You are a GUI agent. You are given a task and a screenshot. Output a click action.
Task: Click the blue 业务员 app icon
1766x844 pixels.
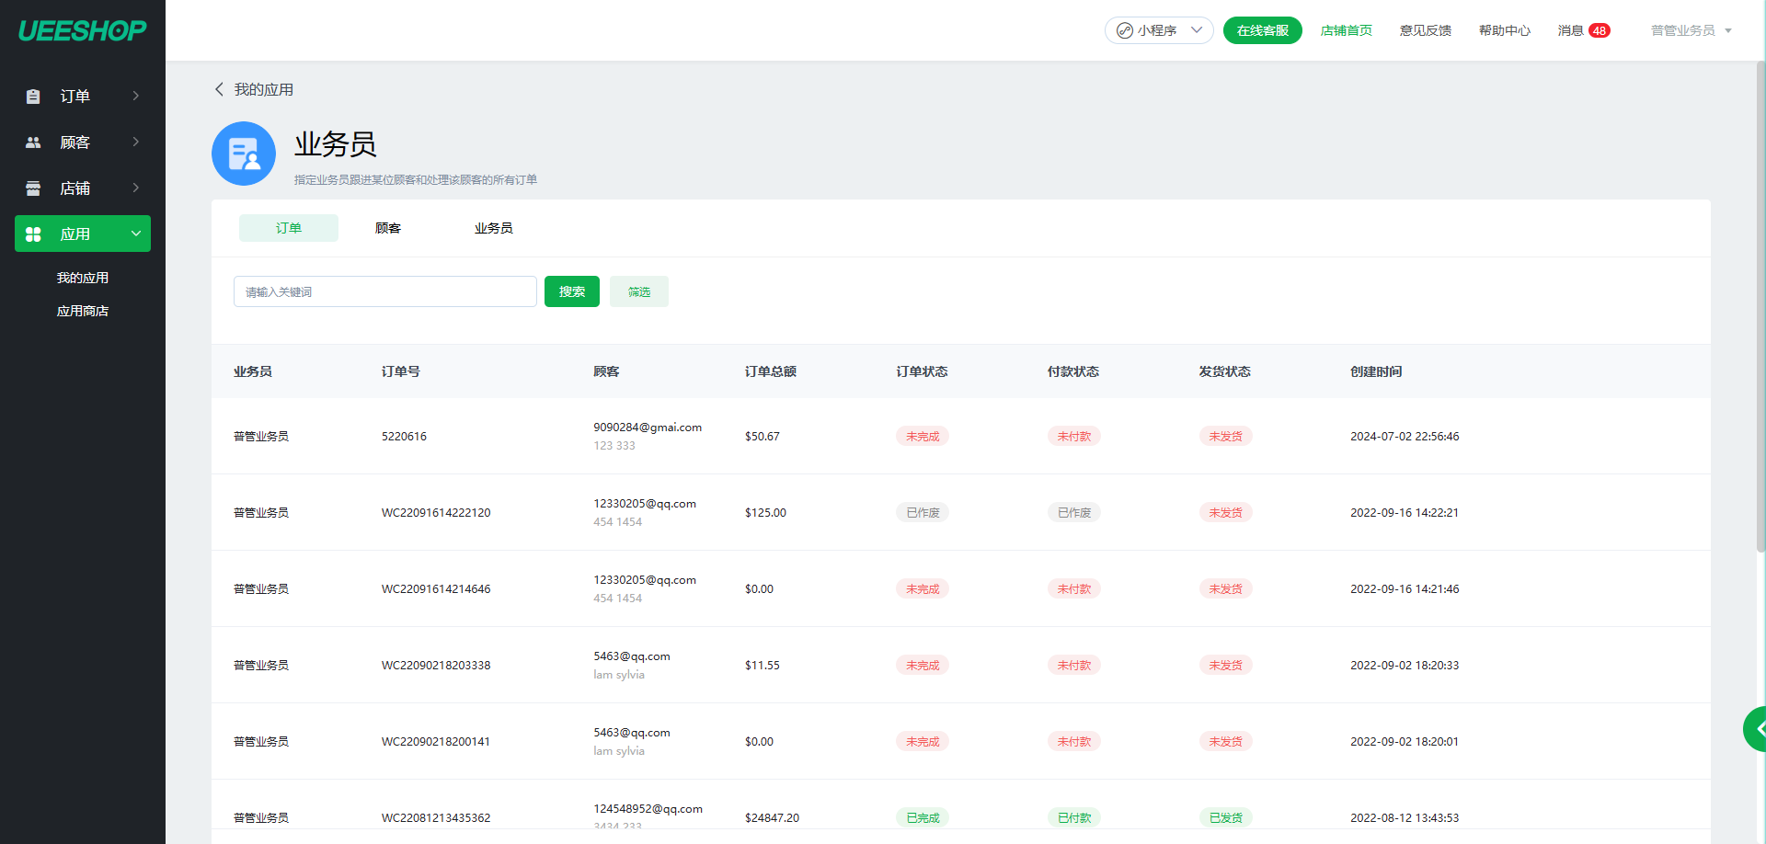click(244, 154)
